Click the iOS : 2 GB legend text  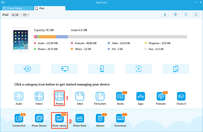(117, 49)
